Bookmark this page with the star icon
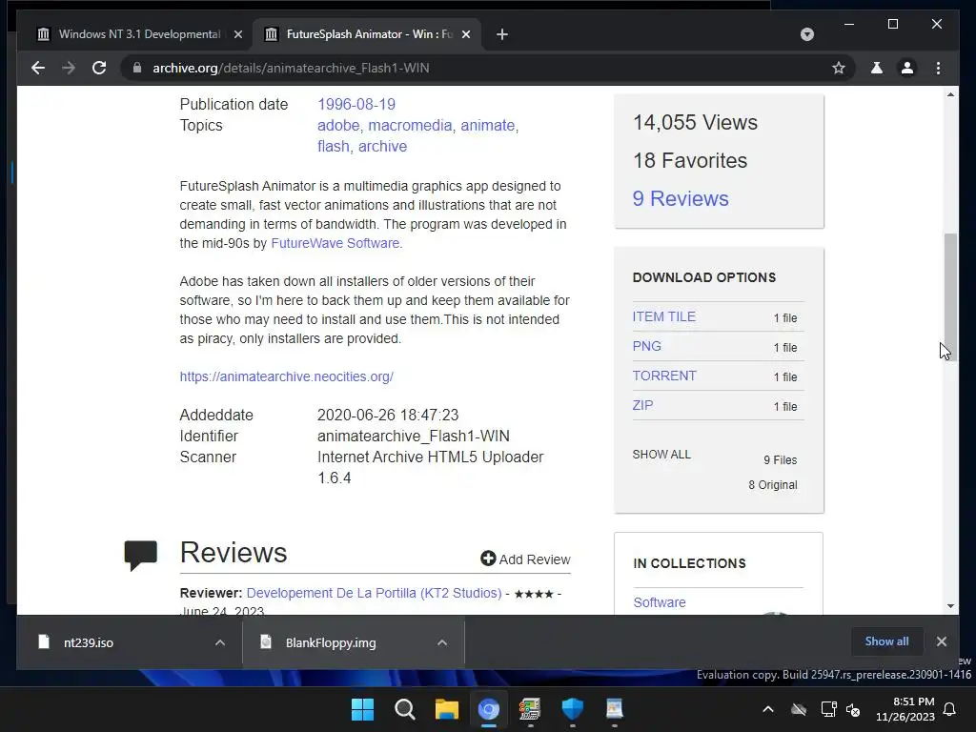Screen dimensions: 976x732 (839, 68)
